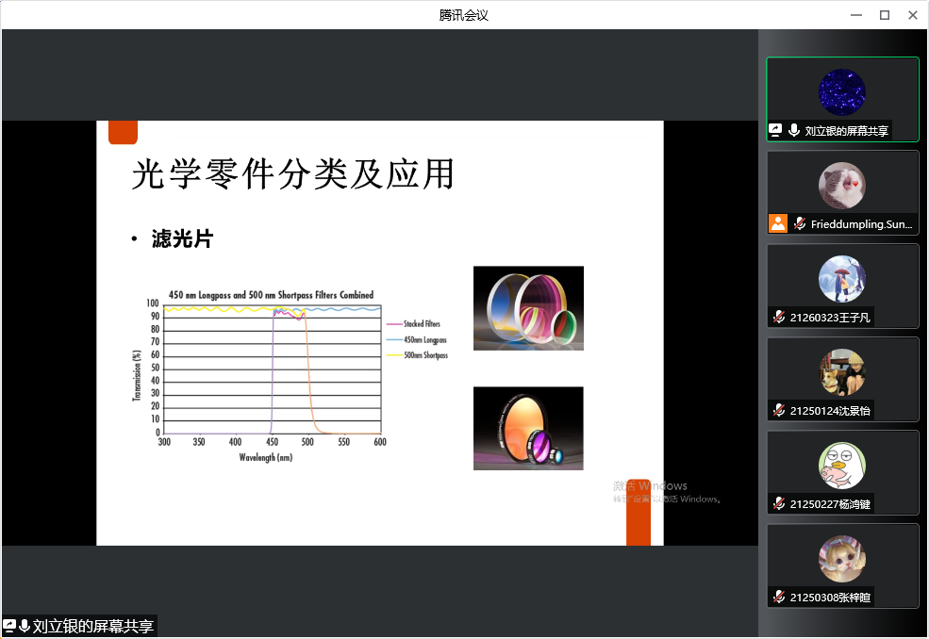Click the shared slide's transmission graph
The width and height of the screenshot is (929, 639).
click(274, 372)
